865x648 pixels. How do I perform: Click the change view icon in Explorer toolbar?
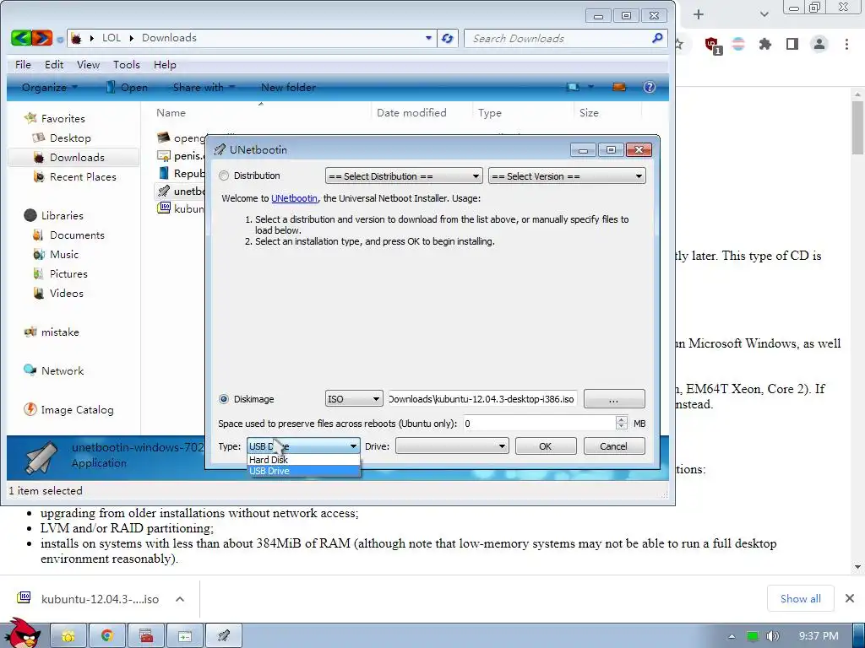574,87
